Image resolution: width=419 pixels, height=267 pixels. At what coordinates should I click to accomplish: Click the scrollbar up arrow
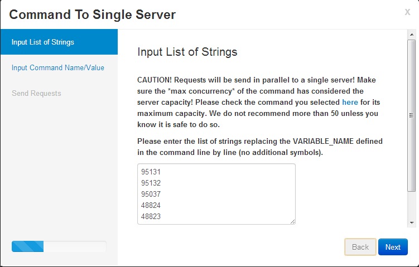coord(412,35)
